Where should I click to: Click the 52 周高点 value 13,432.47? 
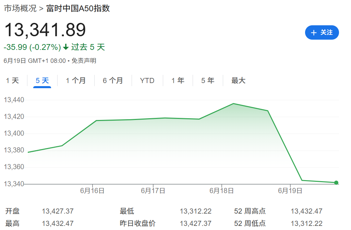coord(306,211)
